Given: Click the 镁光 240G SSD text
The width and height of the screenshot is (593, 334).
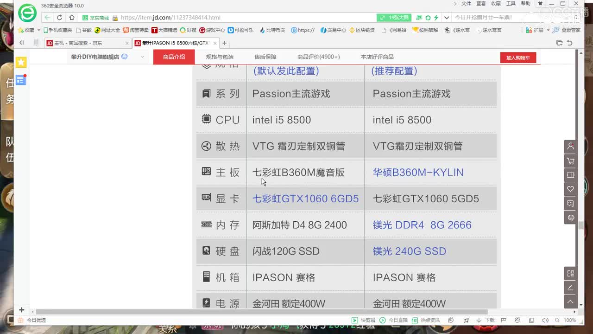Looking at the screenshot, I should click(410, 251).
